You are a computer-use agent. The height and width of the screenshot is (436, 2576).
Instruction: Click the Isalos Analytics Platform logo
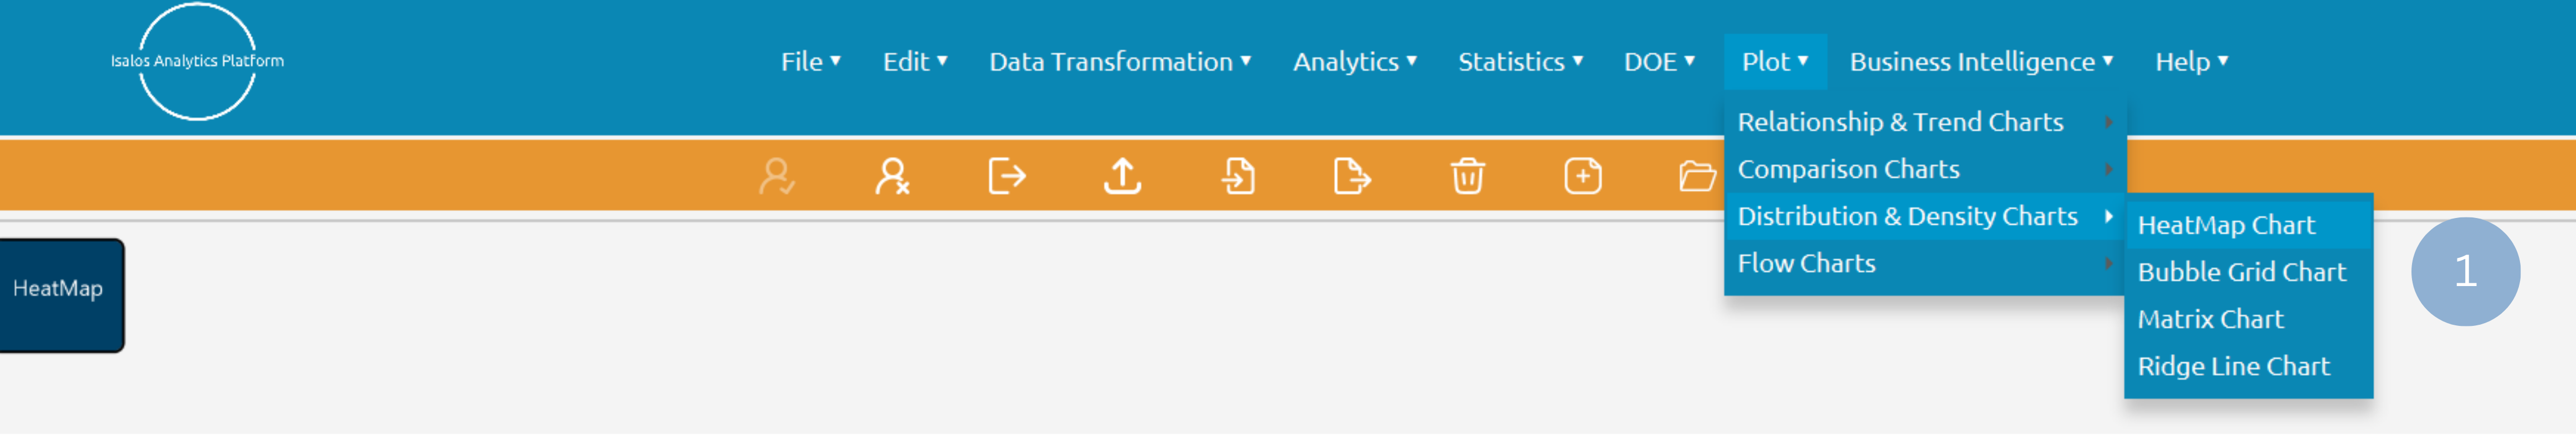point(197,62)
